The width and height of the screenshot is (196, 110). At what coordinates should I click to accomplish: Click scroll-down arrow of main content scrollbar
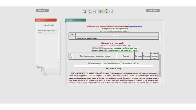(160, 82)
